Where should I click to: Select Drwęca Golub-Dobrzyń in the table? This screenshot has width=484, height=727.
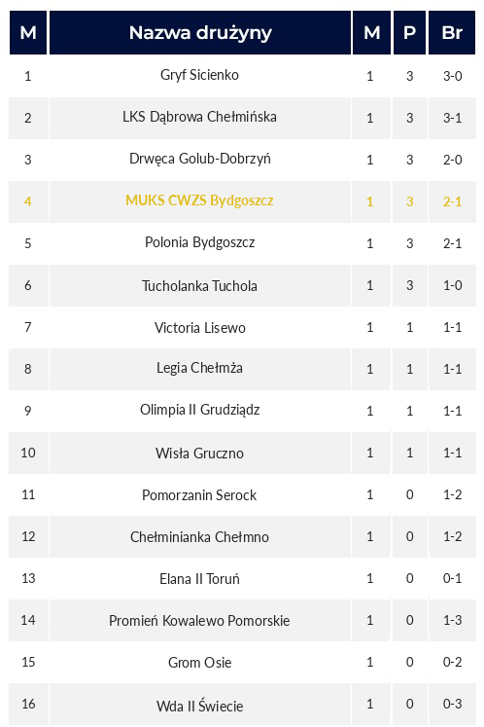(x=199, y=159)
